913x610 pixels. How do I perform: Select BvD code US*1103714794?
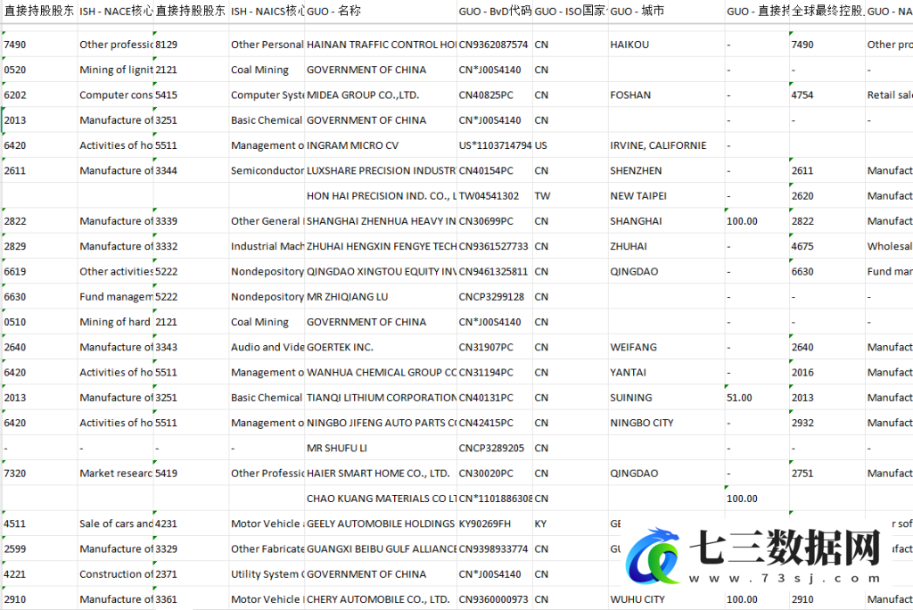point(495,145)
